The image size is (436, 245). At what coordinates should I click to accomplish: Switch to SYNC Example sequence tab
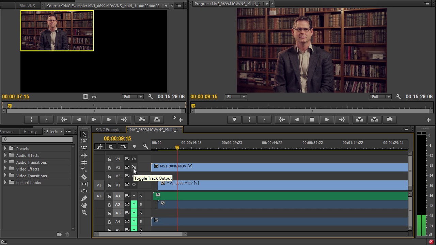tap(108, 130)
